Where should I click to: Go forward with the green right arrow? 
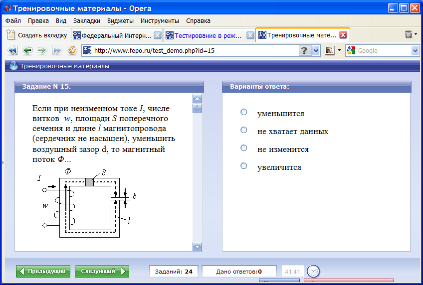point(42,50)
